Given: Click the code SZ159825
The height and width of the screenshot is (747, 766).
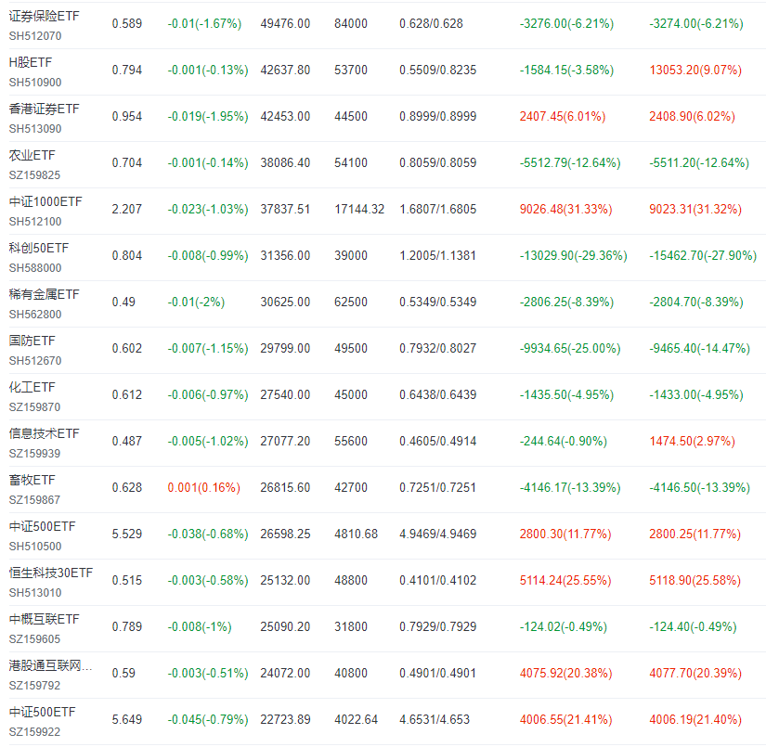Looking at the screenshot, I should point(34,175).
